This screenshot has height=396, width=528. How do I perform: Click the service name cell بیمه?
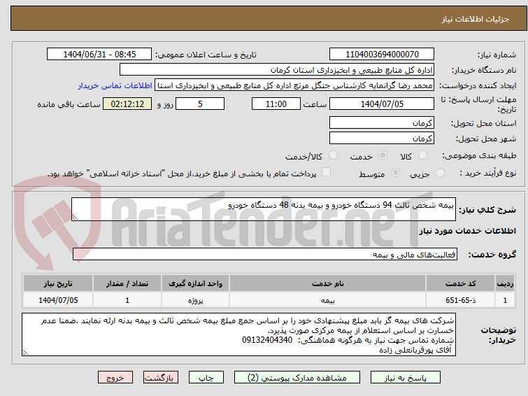point(328,300)
